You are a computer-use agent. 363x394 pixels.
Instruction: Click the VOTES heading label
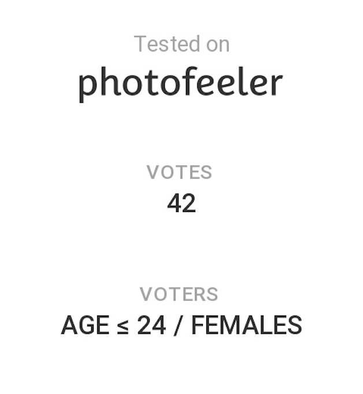click(179, 172)
